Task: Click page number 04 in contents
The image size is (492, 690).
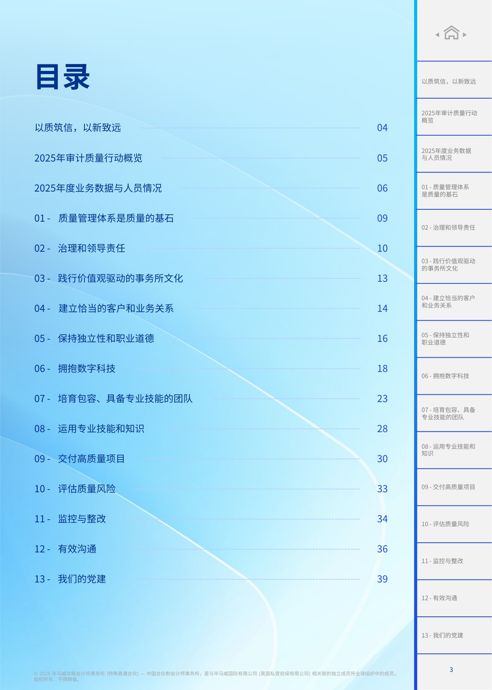Action: pos(382,128)
